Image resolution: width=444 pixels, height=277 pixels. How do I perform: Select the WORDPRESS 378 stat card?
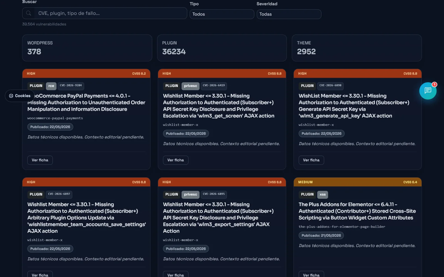click(87, 48)
